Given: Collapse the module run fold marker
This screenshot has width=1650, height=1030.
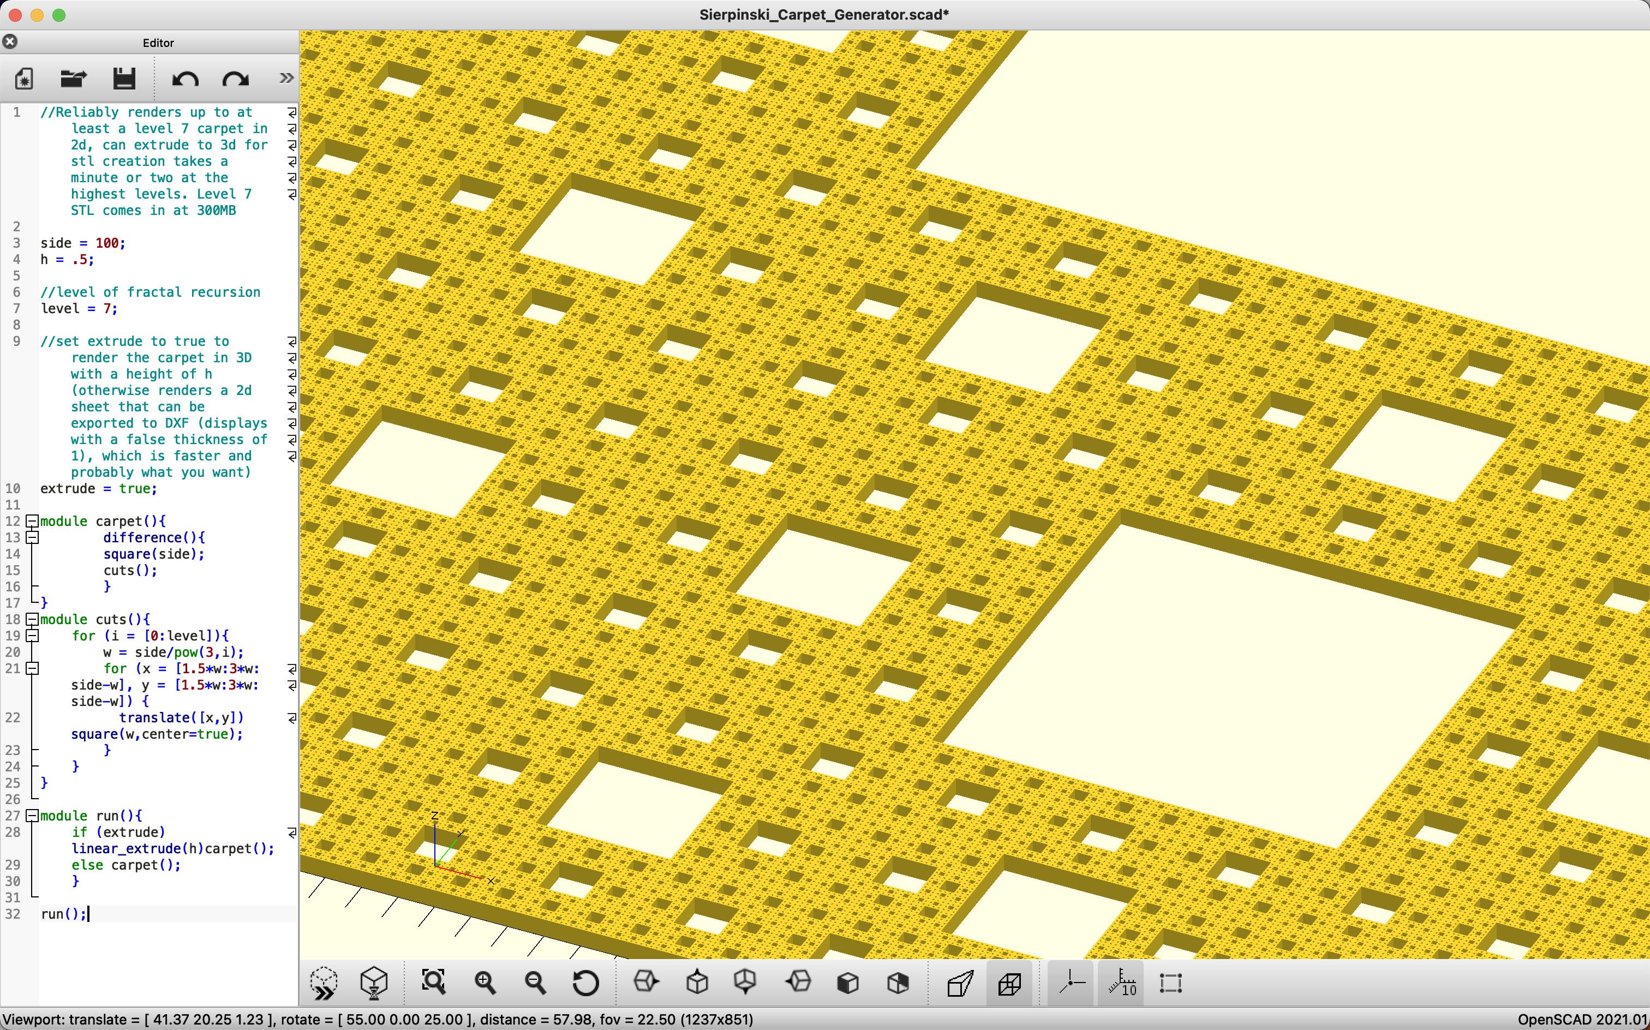Looking at the screenshot, I should 32,816.
